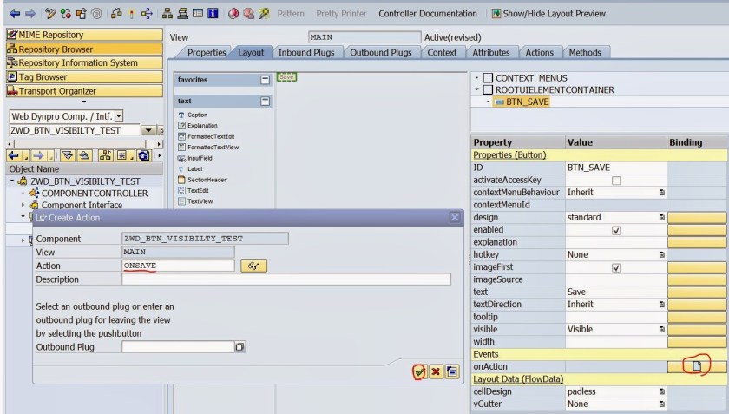Toggle the activateAccessKey checkbox
Screen dimensions: 729x414
[616, 181]
